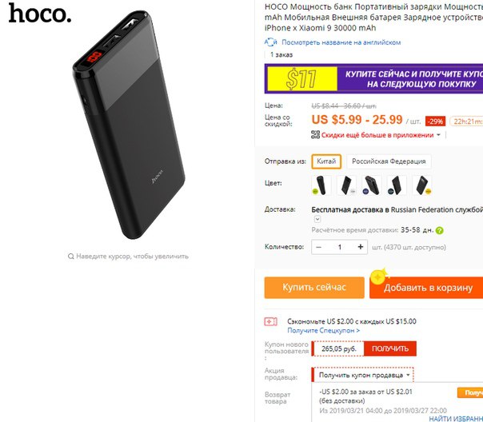Choose the first color variant thumbnail

click(321, 185)
